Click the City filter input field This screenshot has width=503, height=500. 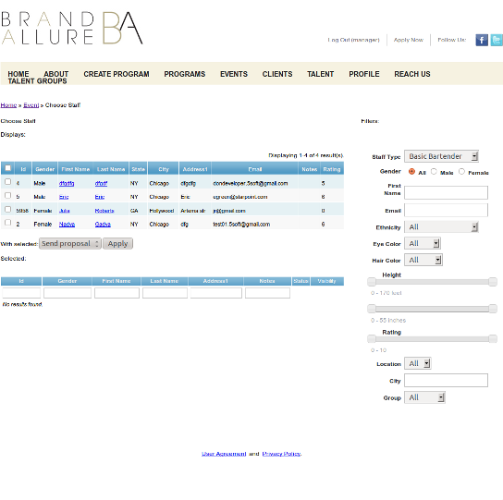pyautogui.click(x=446, y=381)
